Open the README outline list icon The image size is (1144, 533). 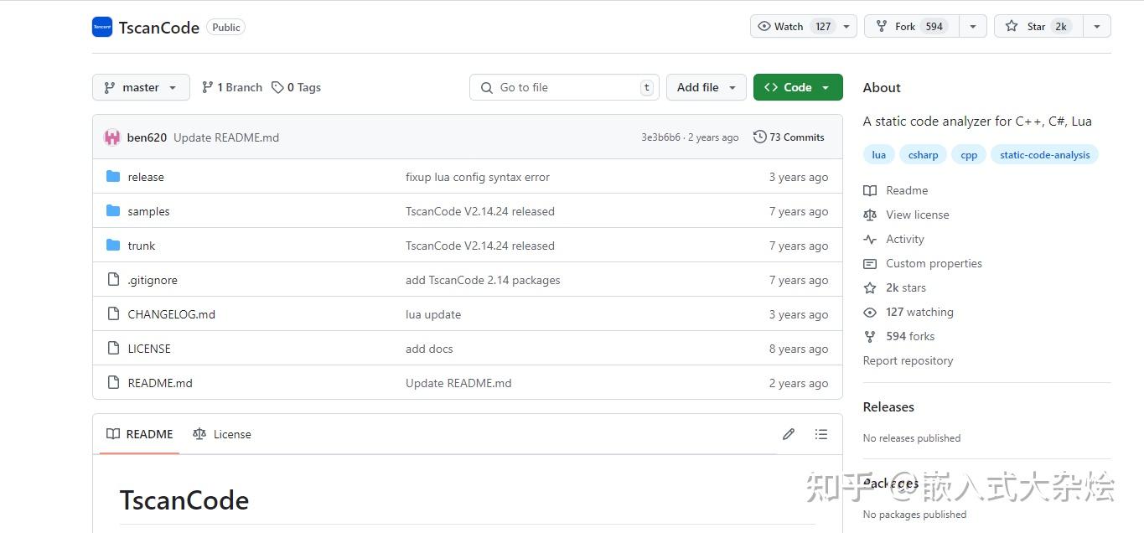pyautogui.click(x=820, y=434)
